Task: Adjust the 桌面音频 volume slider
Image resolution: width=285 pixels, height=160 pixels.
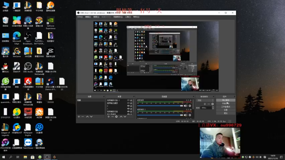Action: [x=160, y=106]
